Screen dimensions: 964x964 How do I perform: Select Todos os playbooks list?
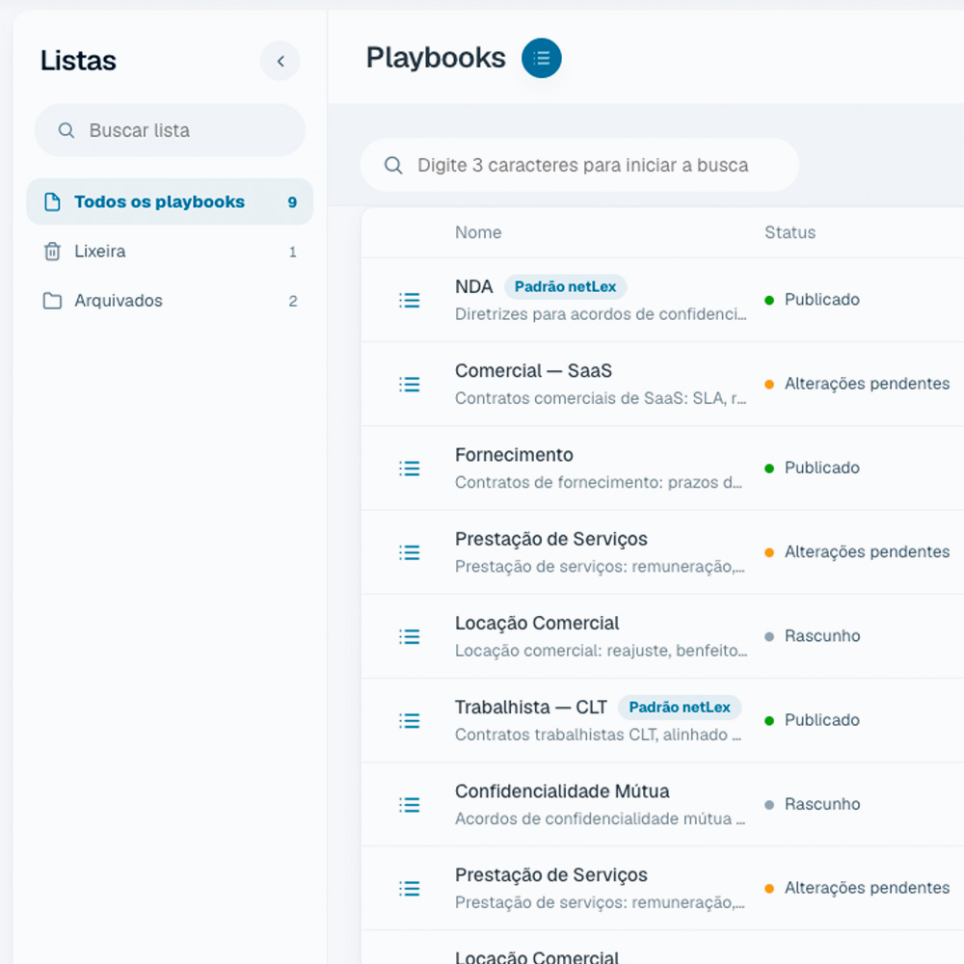[170, 201]
